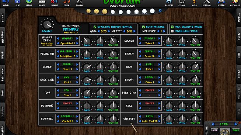Increase the Offset value
Viewport: 241px width, 135px height.
(x=135, y=31)
